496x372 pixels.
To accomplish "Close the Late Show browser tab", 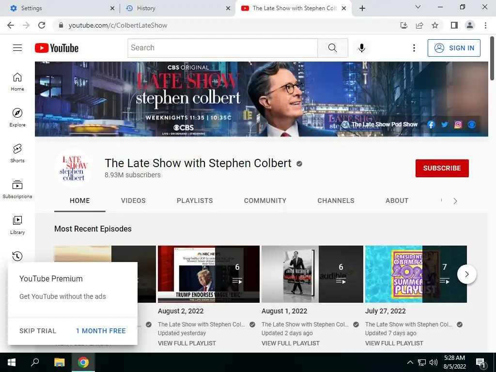I will [344, 8].
